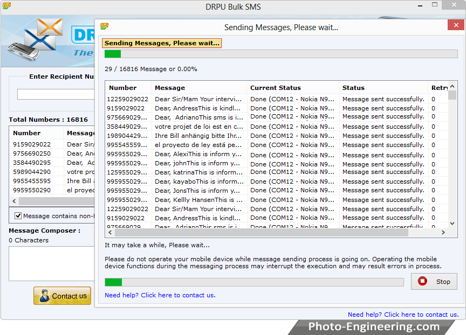The width and height of the screenshot is (466, 335).
Task: Select row 9959550290 in the main window list
Action: pyautogui.click(x=52, y=190)
